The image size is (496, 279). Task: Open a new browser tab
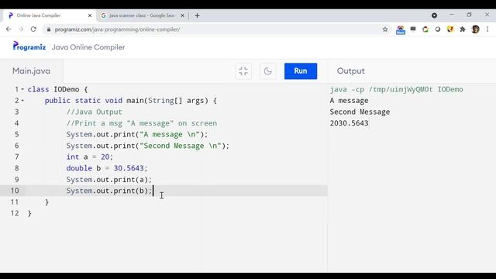point(197,15)
